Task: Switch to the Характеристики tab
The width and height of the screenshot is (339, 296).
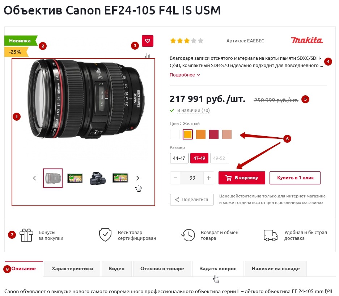Action: pos(72,269)
